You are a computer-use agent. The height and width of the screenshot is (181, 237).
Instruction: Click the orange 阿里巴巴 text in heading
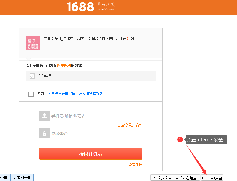point(64,66)
